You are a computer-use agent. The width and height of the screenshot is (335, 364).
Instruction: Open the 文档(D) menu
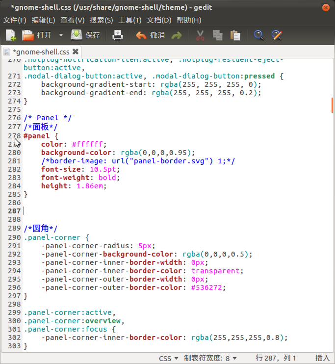click(x=159, y=20)
